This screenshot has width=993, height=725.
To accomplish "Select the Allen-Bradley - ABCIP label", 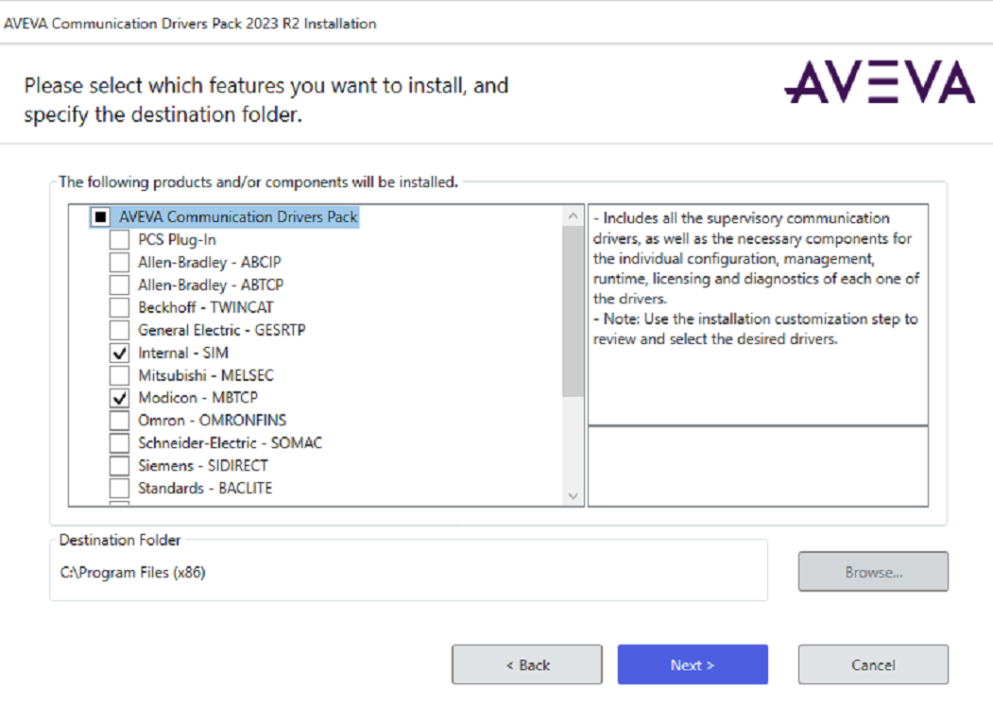I will (210, 263).
